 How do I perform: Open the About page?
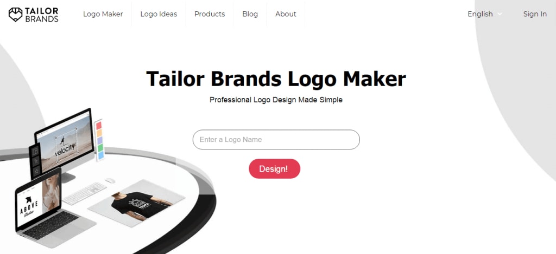286,14
